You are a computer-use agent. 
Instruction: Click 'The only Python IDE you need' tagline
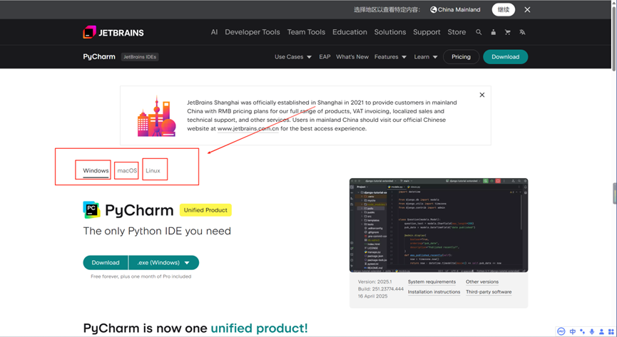(157, 231)
